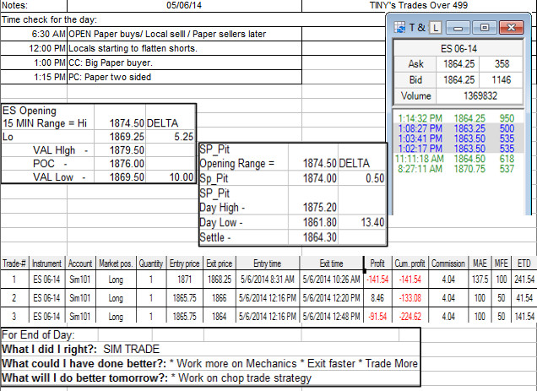Select the 1:02:17 PM trade print row
This screenshot has width=537, height=391.
(x=458, y=149)
